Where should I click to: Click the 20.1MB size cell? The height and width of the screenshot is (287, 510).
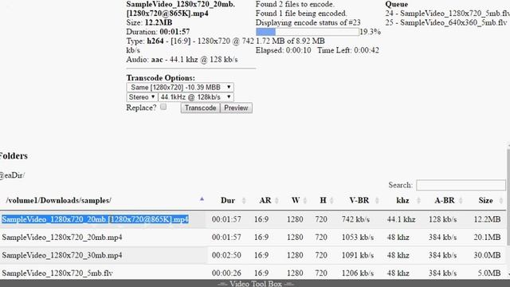[x=487, y=238]
